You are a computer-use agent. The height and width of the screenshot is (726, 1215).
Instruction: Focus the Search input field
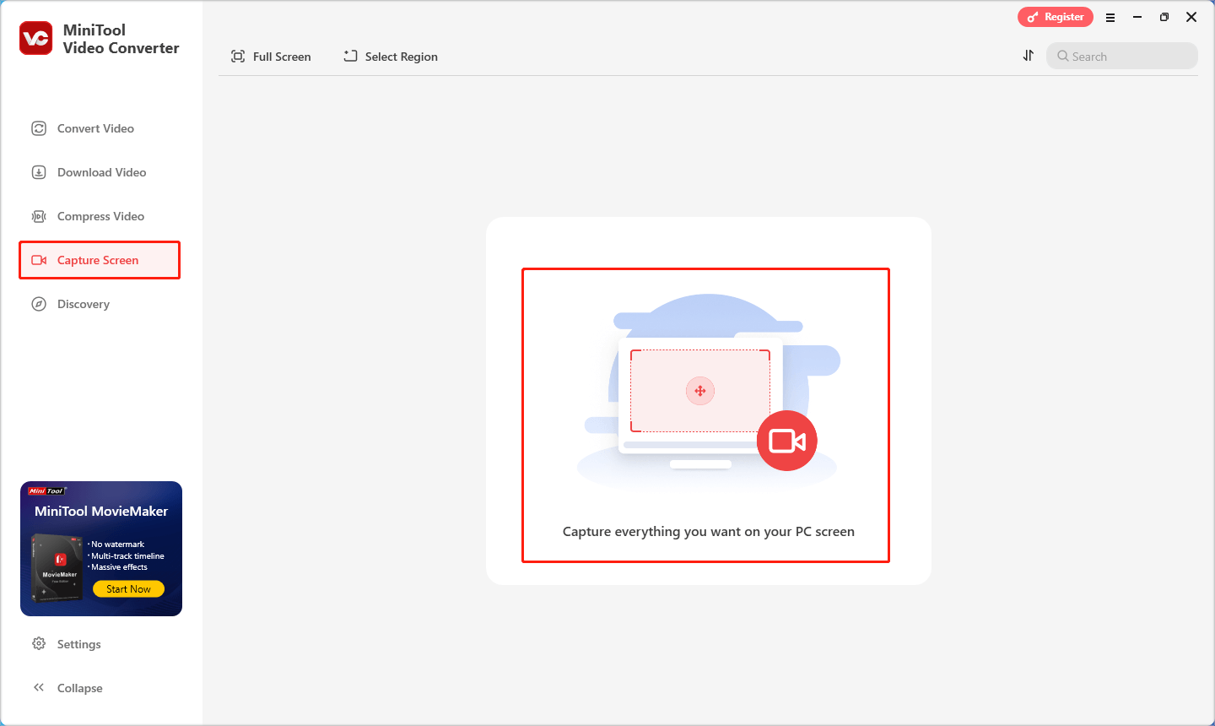click(1122, 57)
